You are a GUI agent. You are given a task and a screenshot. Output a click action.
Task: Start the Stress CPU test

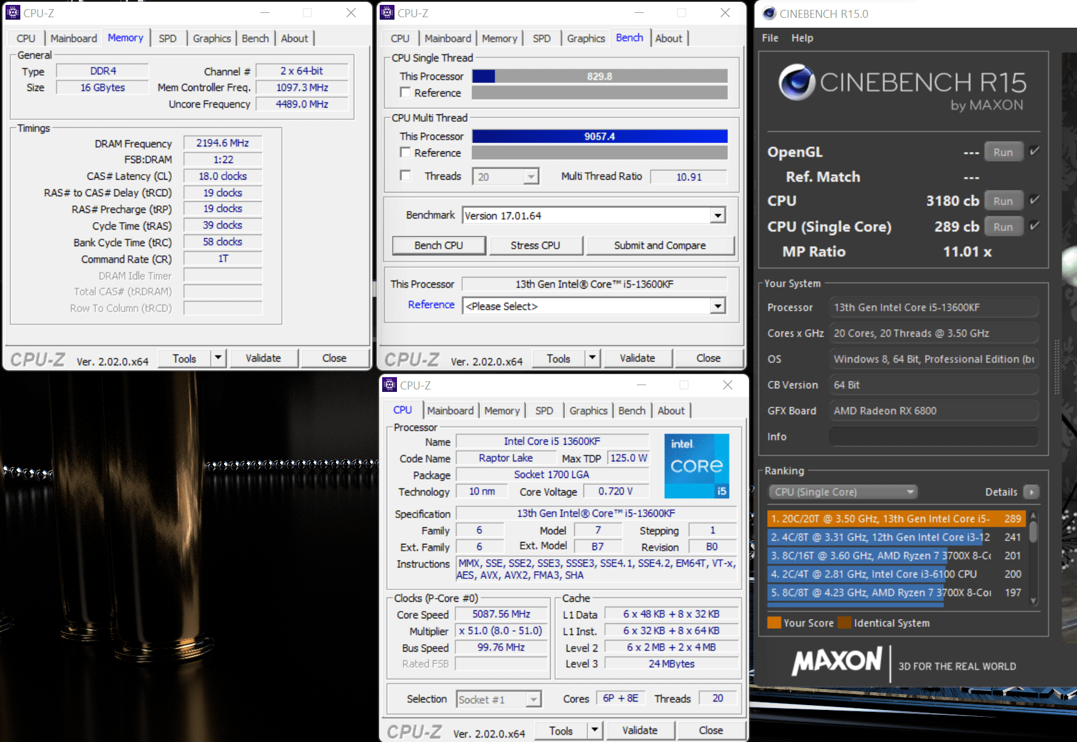tap(535, 245)
